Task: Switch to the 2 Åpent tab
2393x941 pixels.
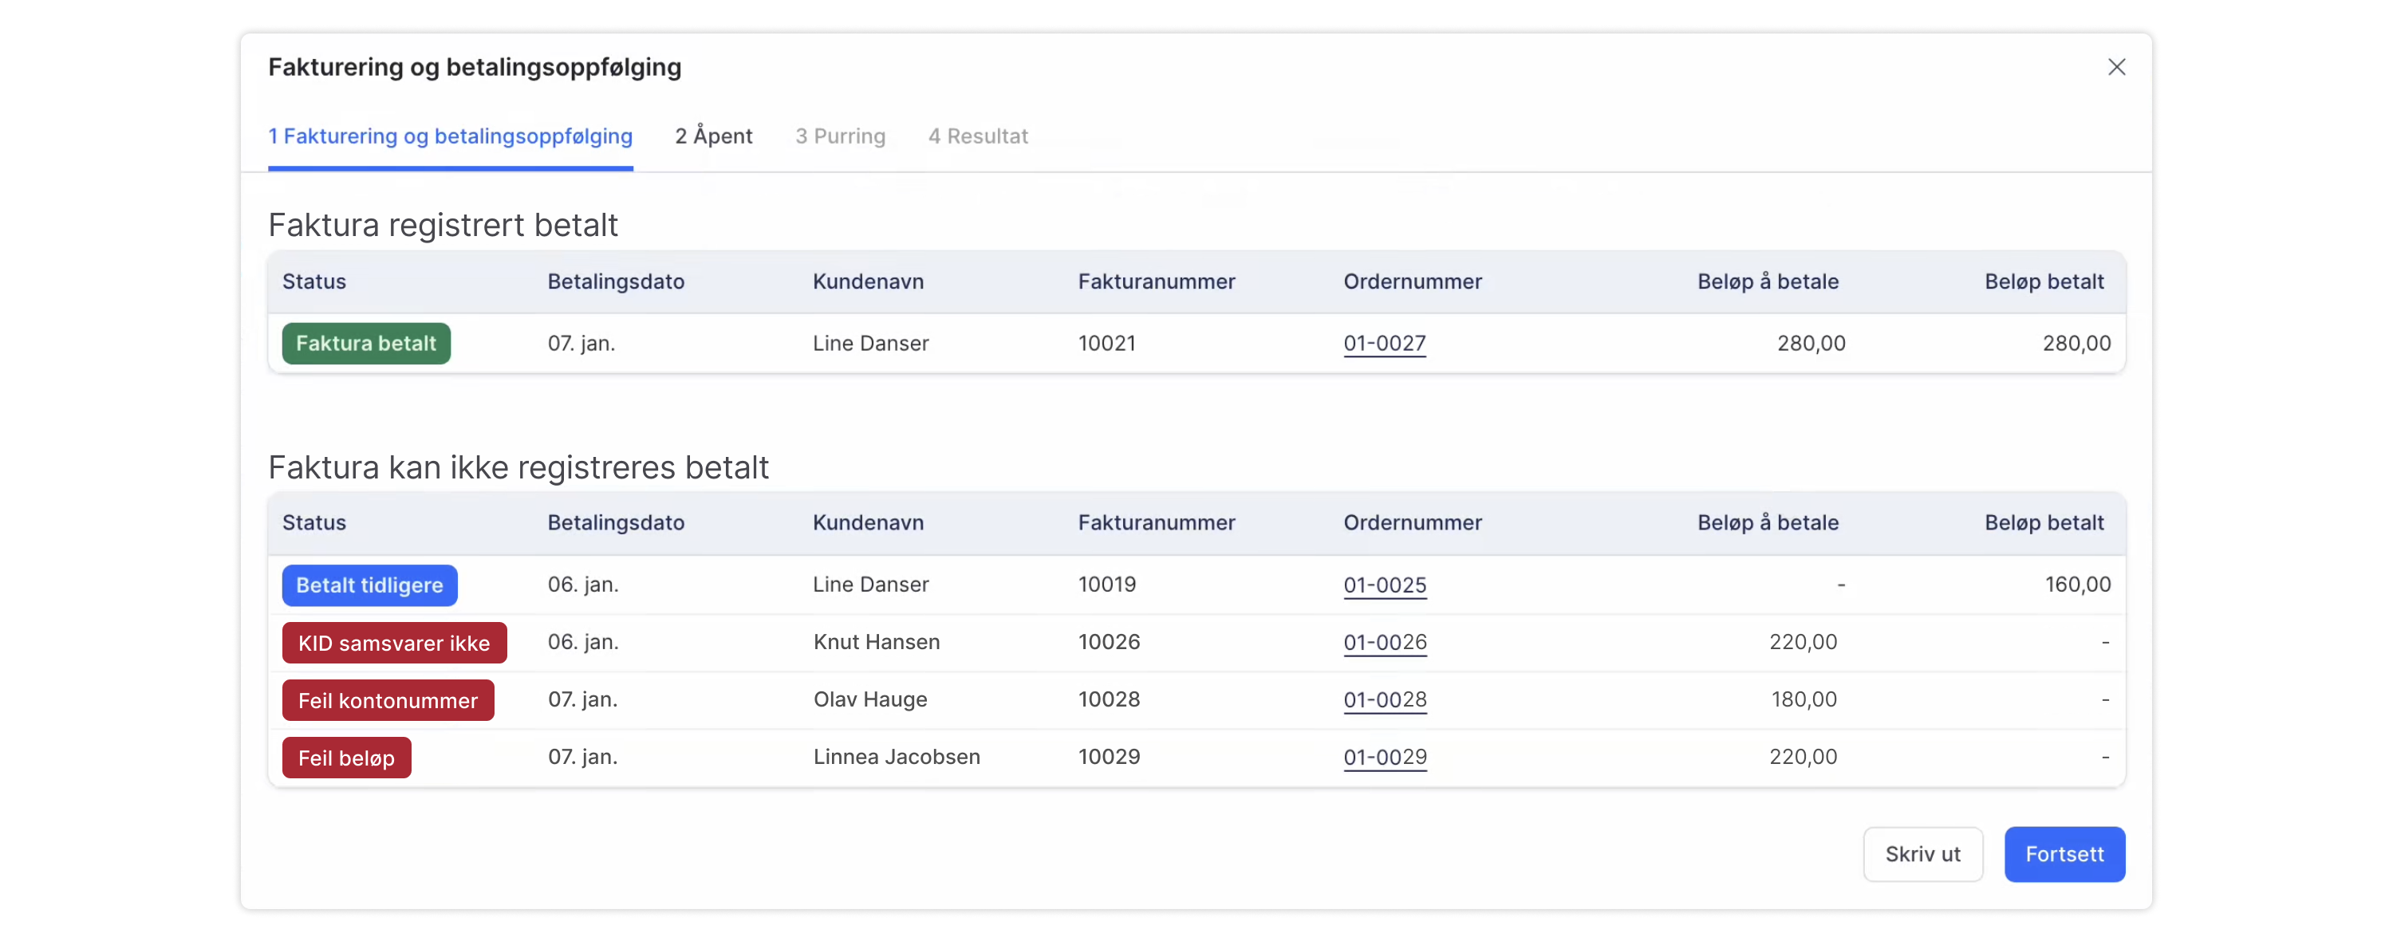Action: [x=713, y=136]
